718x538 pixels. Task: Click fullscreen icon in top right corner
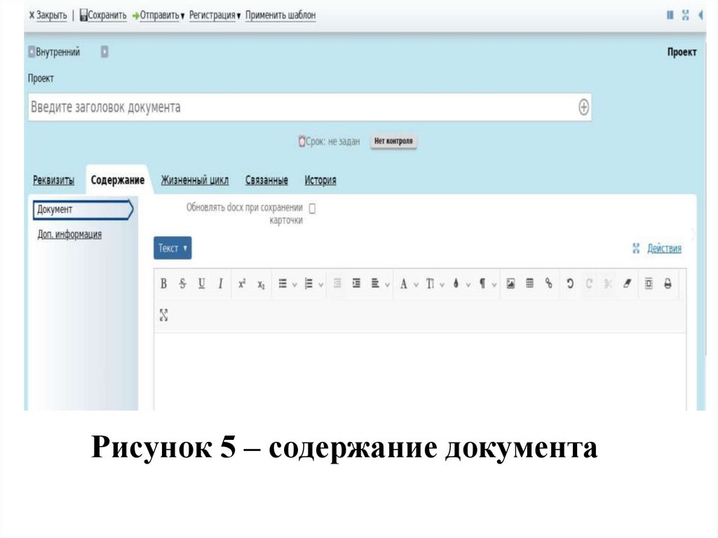686,15
